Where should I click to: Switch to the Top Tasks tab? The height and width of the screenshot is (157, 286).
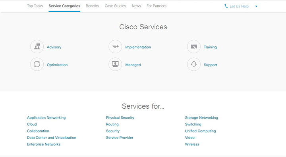click(35, 6)
